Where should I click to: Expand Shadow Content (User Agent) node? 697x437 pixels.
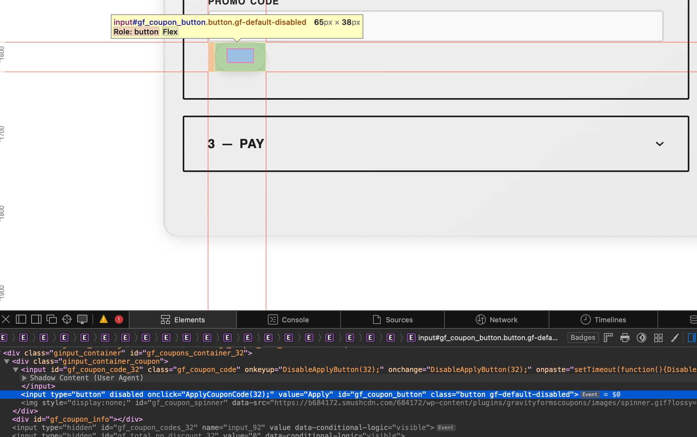25,378
